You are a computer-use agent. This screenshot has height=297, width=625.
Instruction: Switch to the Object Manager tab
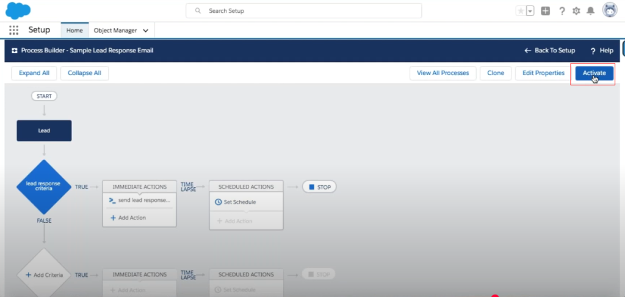[x=115, y=30]
